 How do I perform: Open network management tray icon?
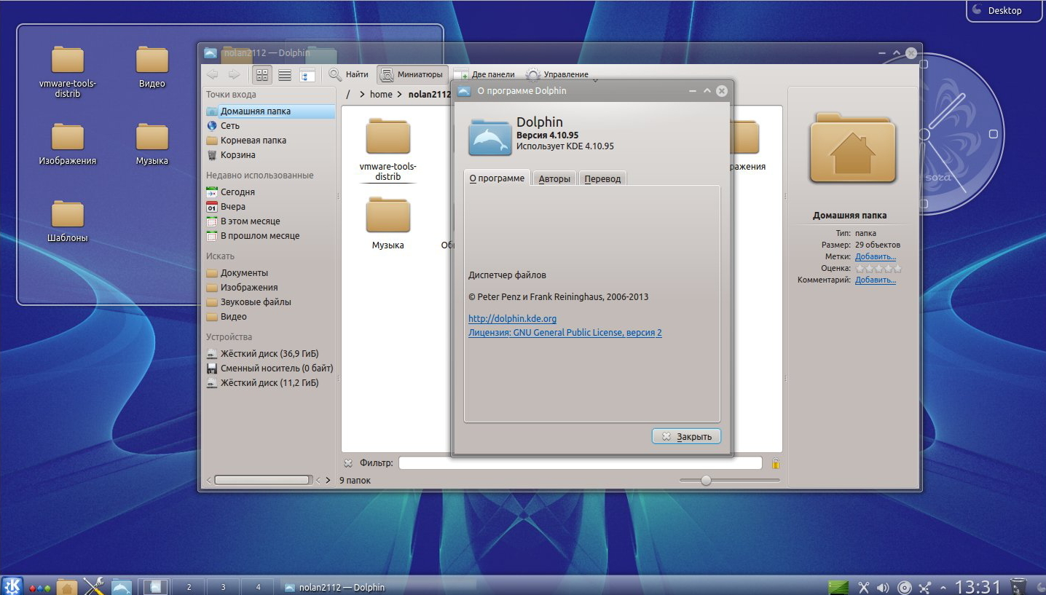tap(925, 587)
